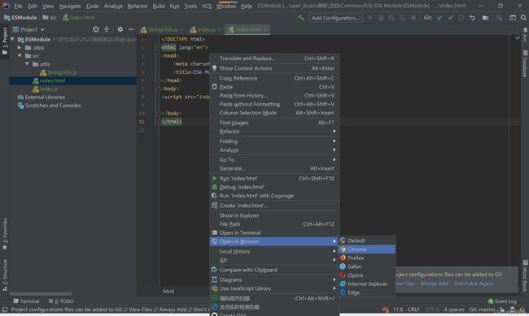Image resolution: width=529 pixels, height=316 pixels.
Task: Open the Database side panel
Action: click(525, 63)
